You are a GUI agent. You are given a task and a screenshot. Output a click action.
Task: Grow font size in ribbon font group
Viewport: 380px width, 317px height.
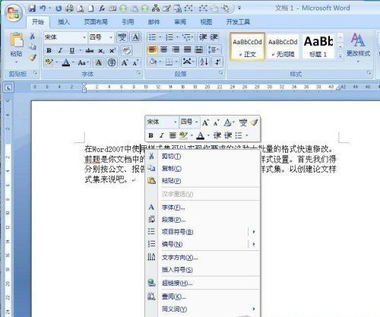click(125, 62)
